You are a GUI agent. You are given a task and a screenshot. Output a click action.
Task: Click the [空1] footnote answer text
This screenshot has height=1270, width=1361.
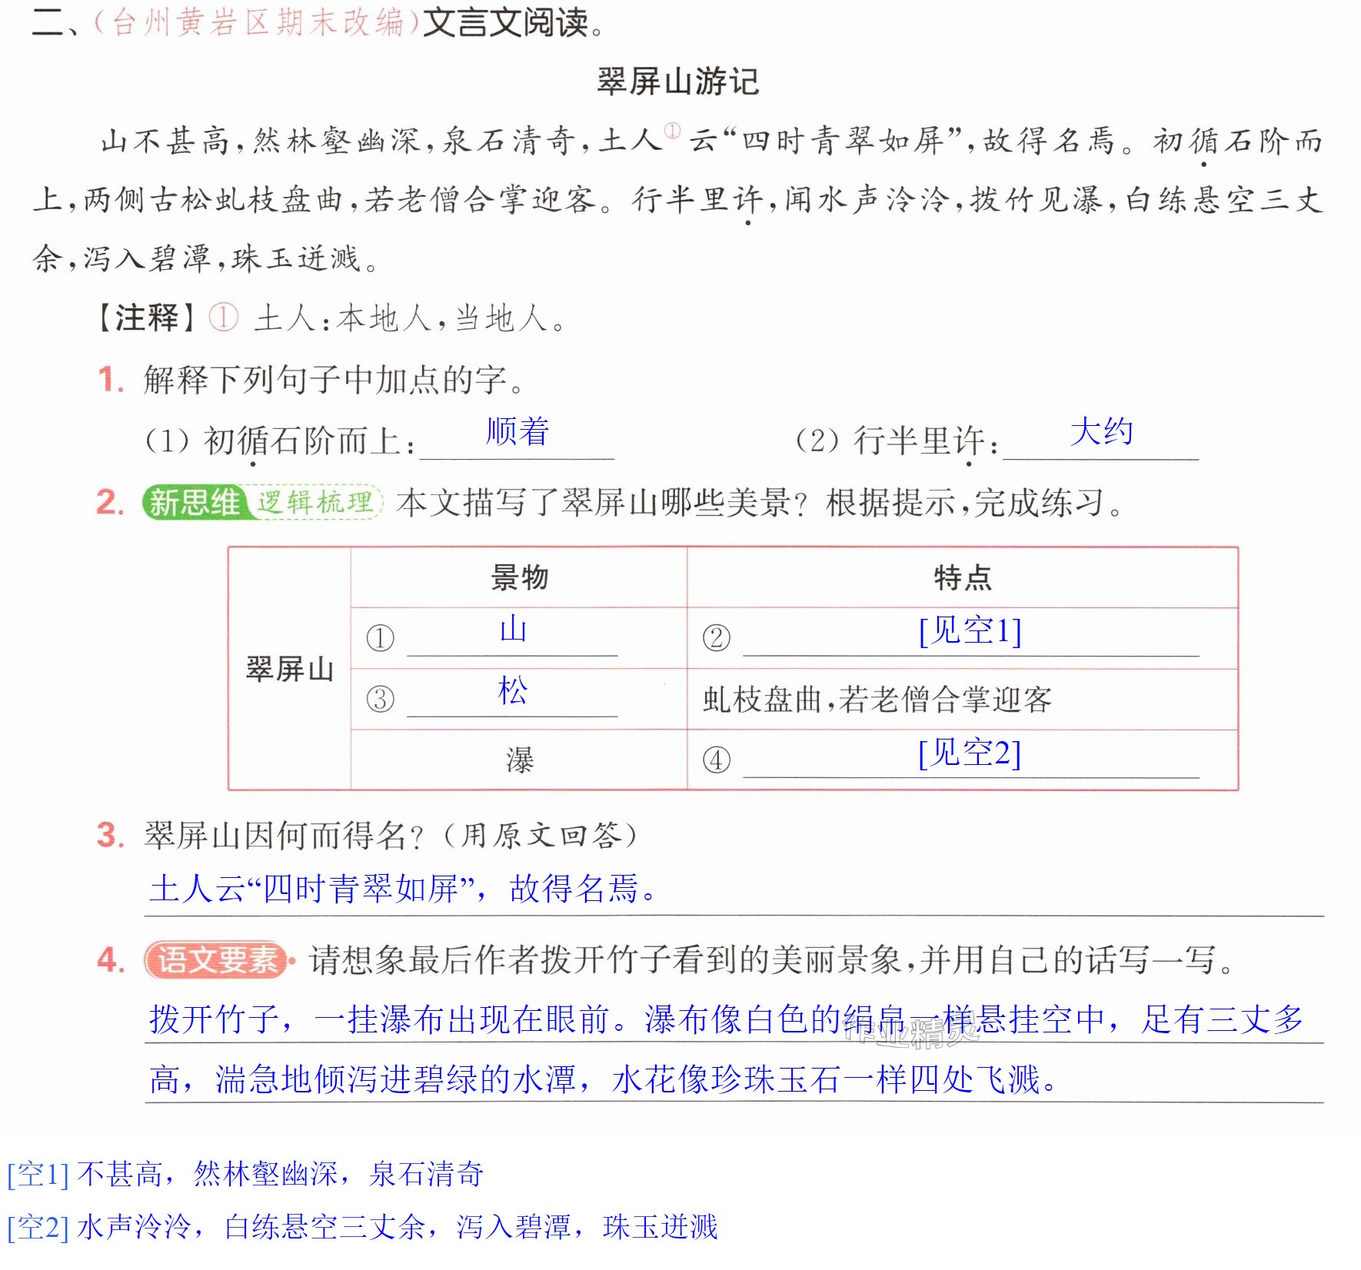pyautogui.click(x=245, y=1174)
